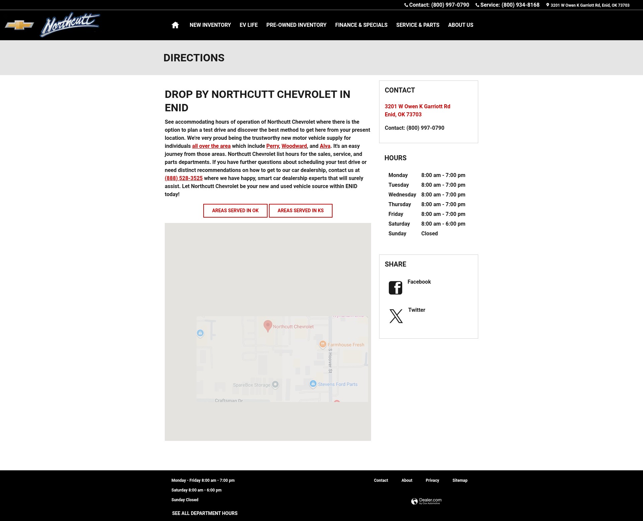Click the Directions page heading
The width and height of the screenshot is (643, 521).
194,58
